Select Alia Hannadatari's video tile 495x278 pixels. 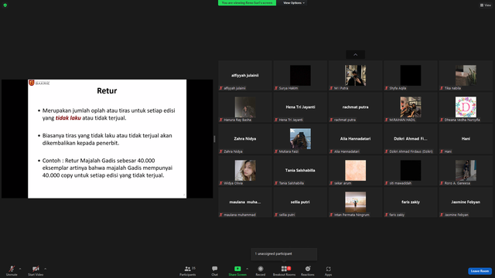pos(356,139)
